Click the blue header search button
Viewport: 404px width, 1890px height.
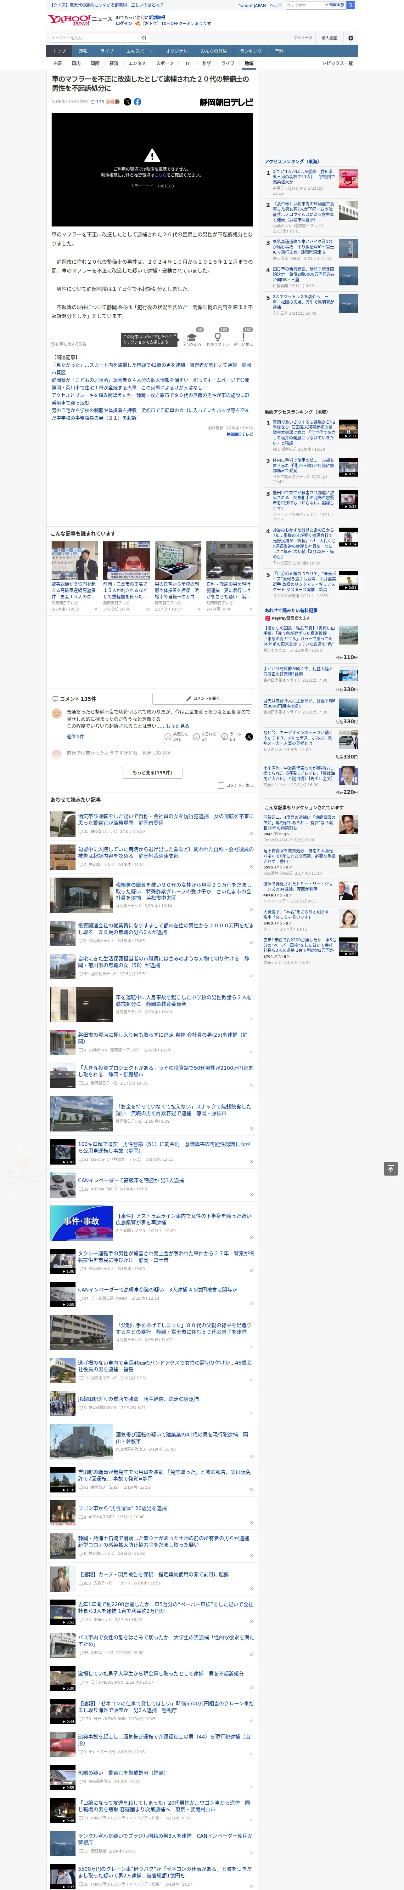(351, 5)
